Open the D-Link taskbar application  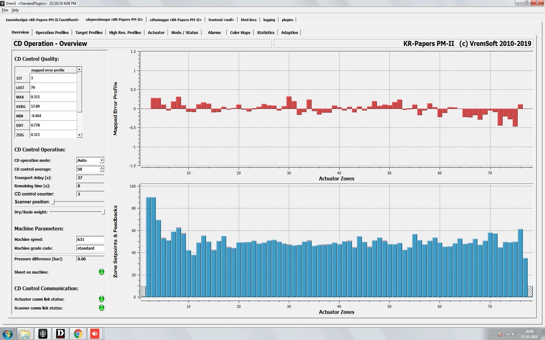coord(60,334)
